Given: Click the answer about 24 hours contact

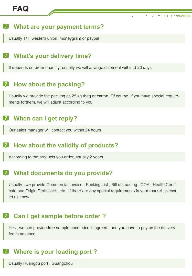Looking at the screenshot, I should click(55, 130).
